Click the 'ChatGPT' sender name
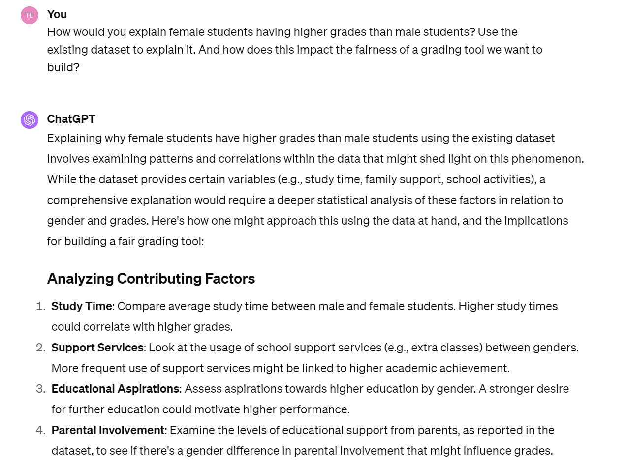Viewport: 627px width, 467px height. 71,119
